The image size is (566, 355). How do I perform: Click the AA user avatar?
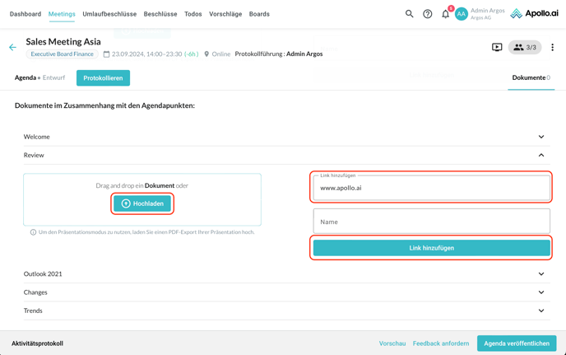coord(462,14)
